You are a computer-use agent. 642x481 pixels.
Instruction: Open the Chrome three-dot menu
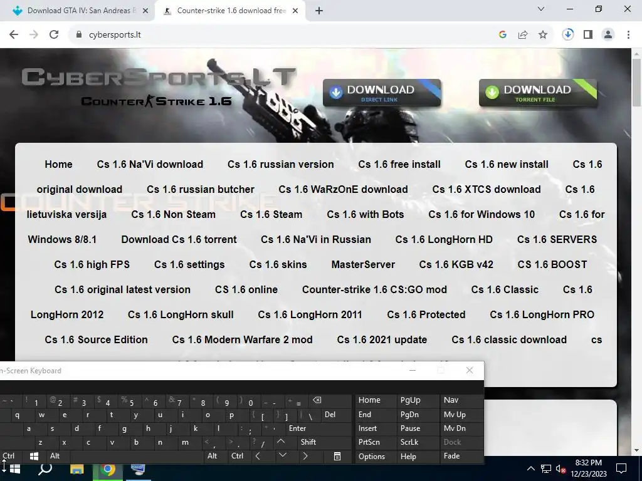[628, 35]
